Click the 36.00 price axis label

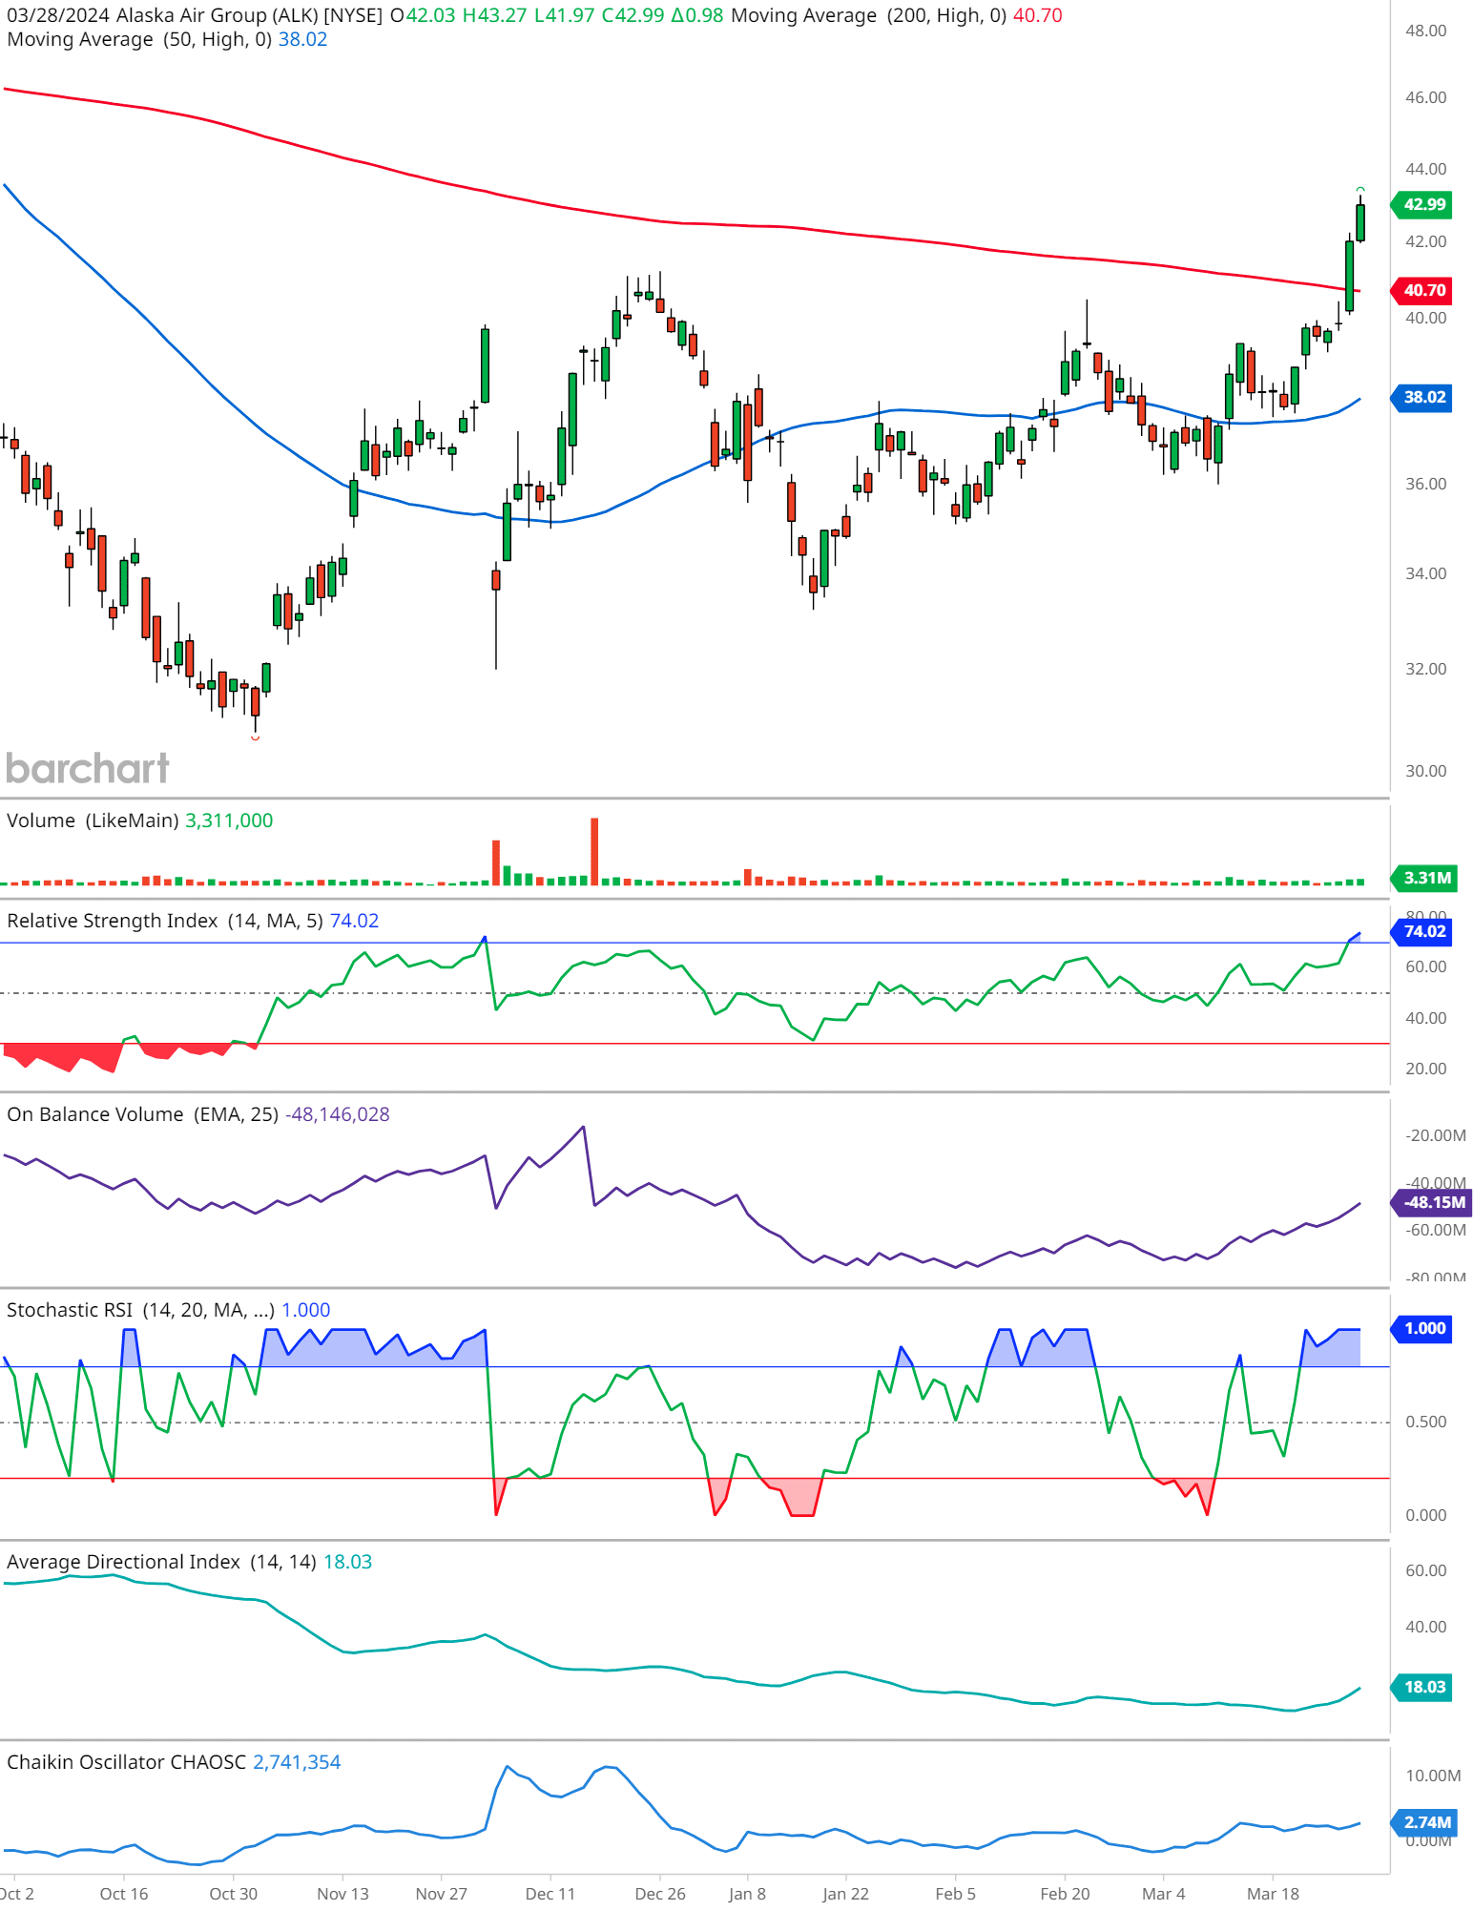[x=1425, y=484]
